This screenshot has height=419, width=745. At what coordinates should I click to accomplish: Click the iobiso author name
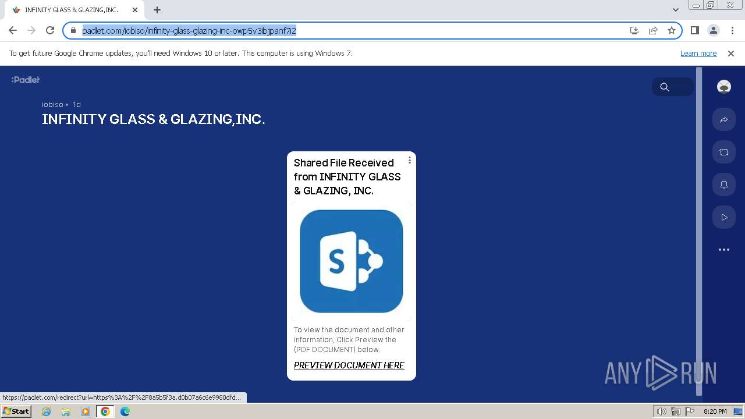tap(52, 105)
